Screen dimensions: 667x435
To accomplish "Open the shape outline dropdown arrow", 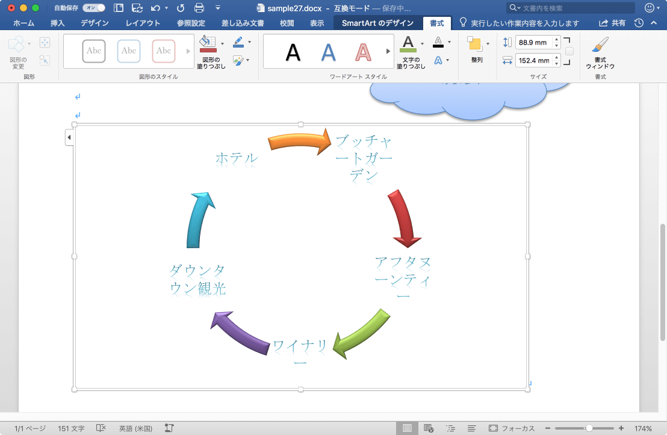I will pyautogui.click(x=249, y=42).
